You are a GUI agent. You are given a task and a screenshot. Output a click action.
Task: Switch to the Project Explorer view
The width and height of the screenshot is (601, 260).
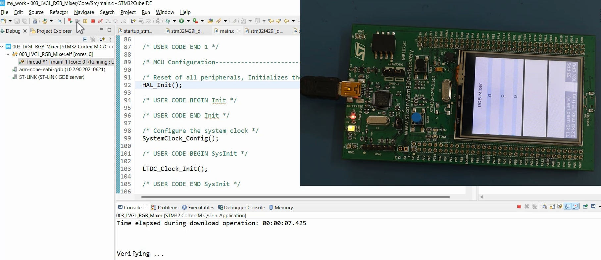coord(54,31)
